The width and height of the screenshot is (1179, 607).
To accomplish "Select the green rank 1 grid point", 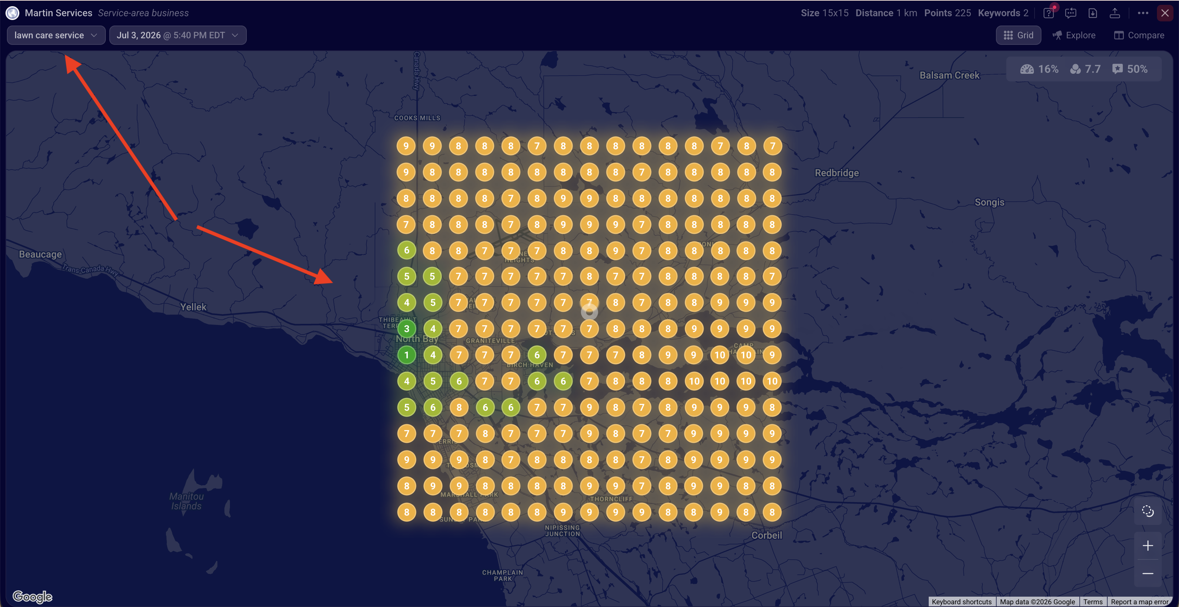I will pyautogui.click(x=406, y=355).
